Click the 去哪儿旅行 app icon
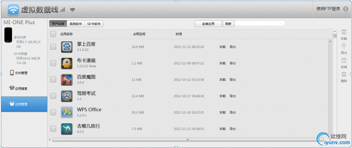This screenshot has width=352, height=148. pyautogui.click(x=67, y=129)
